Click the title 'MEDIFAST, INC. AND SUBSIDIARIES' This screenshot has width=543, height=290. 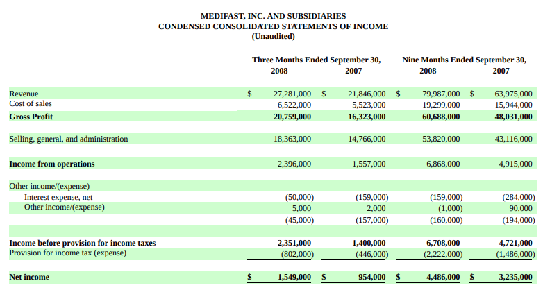273,16
